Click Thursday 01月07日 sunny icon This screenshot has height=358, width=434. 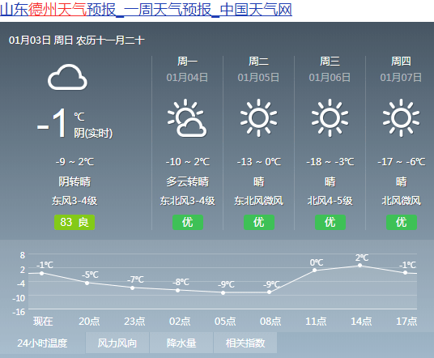tap(401, 118)
